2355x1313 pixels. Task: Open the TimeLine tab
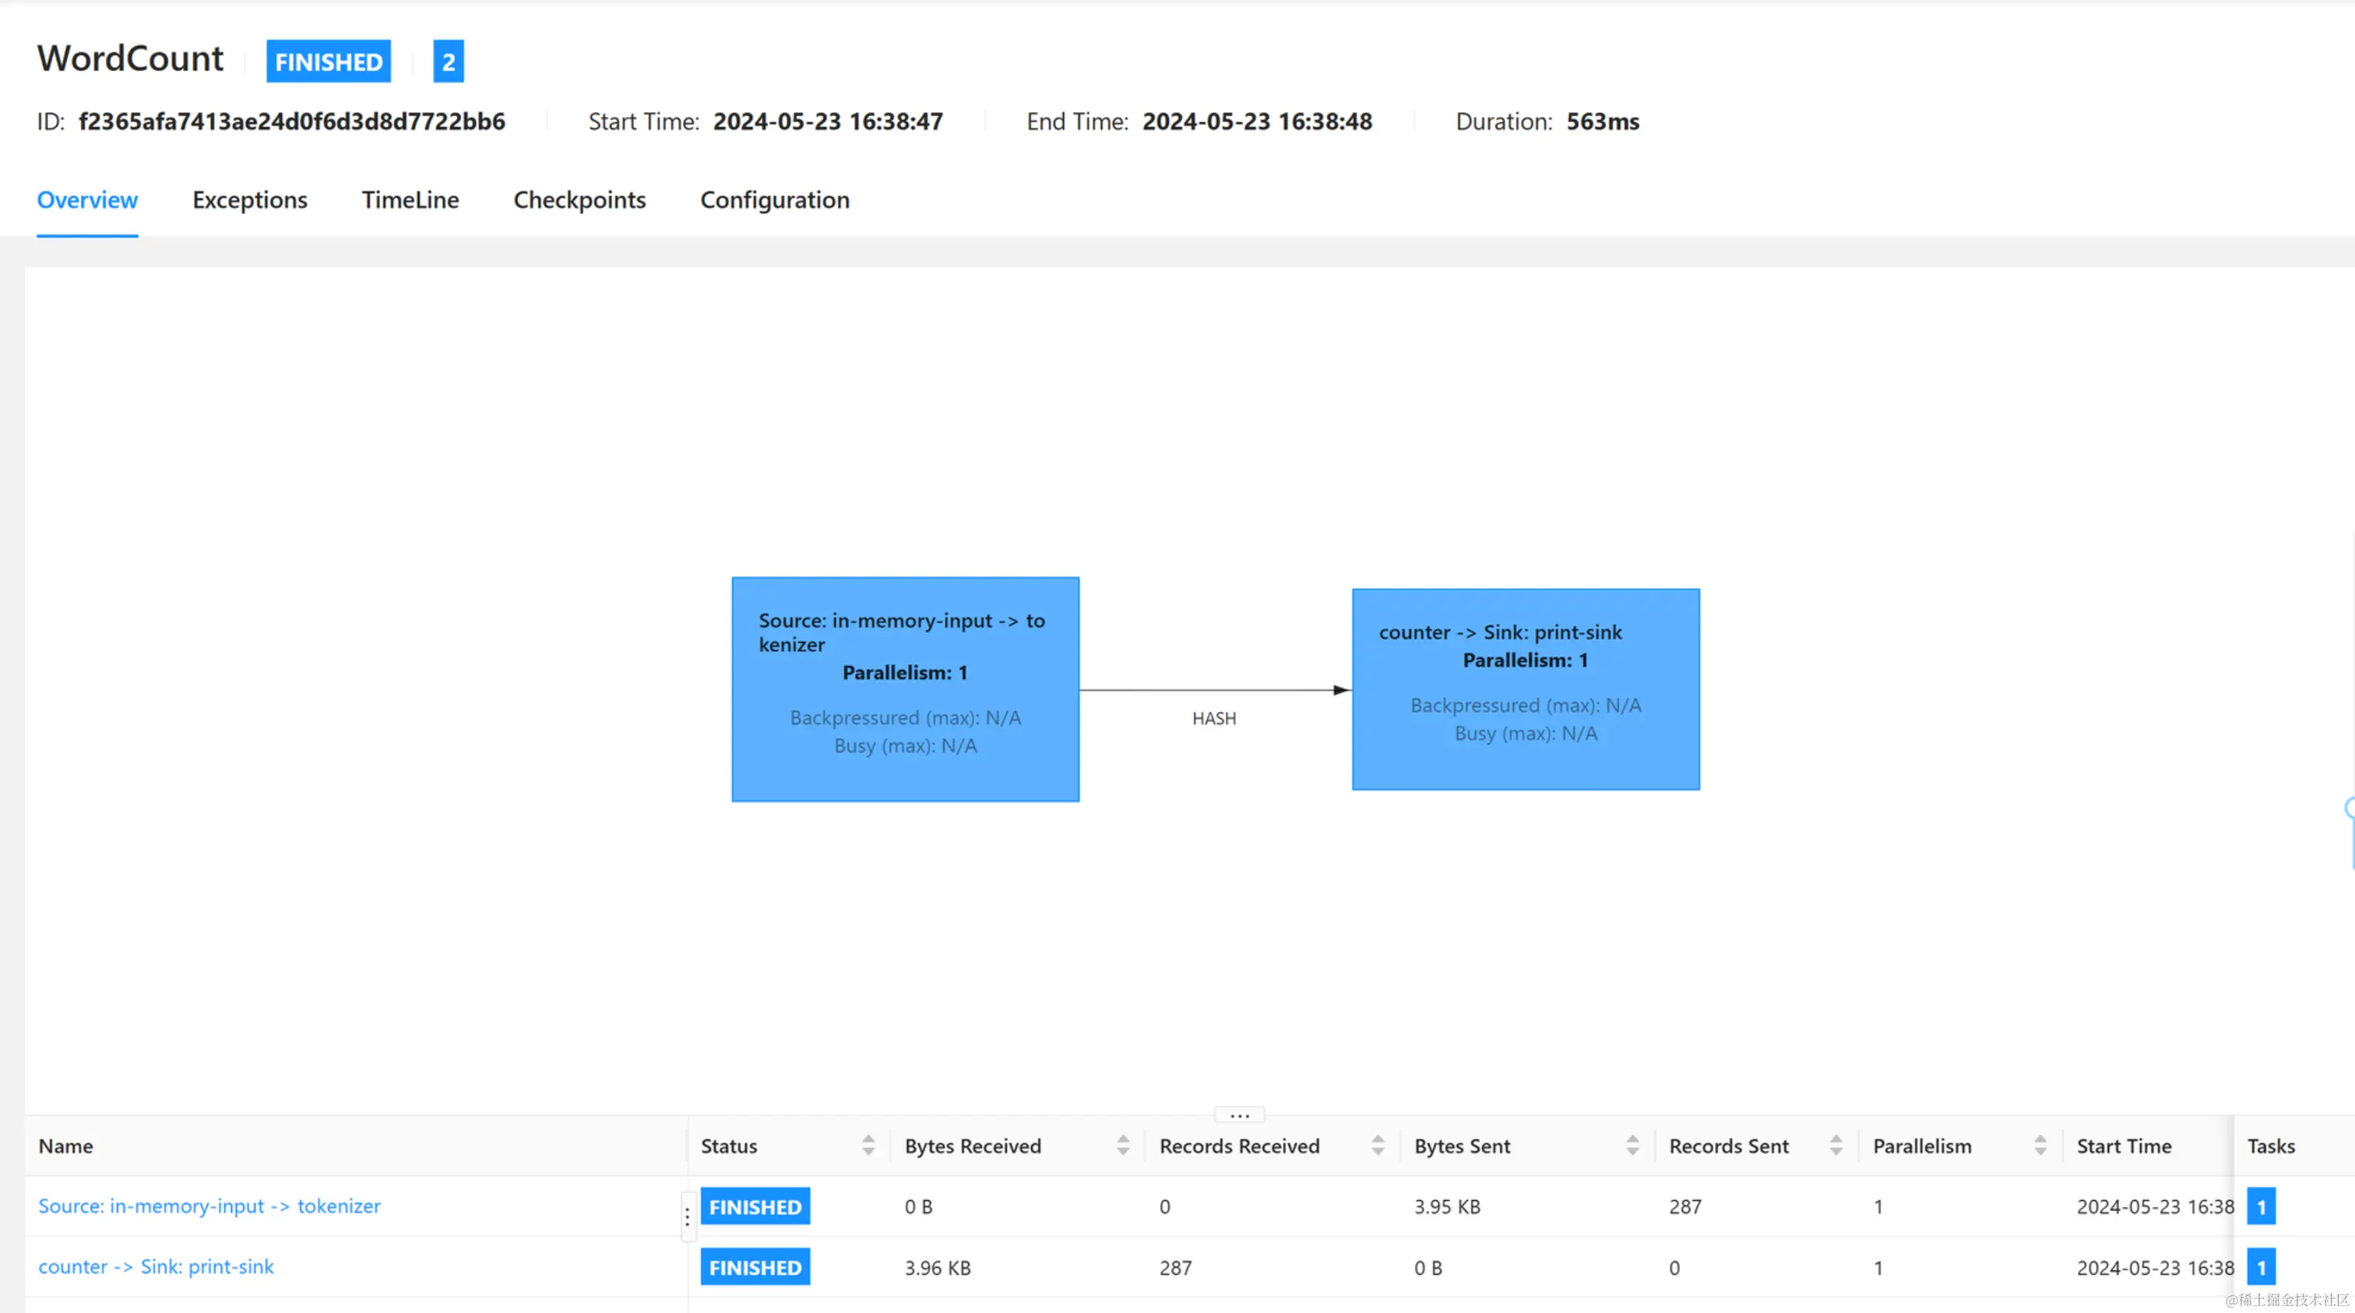[410, 200]
